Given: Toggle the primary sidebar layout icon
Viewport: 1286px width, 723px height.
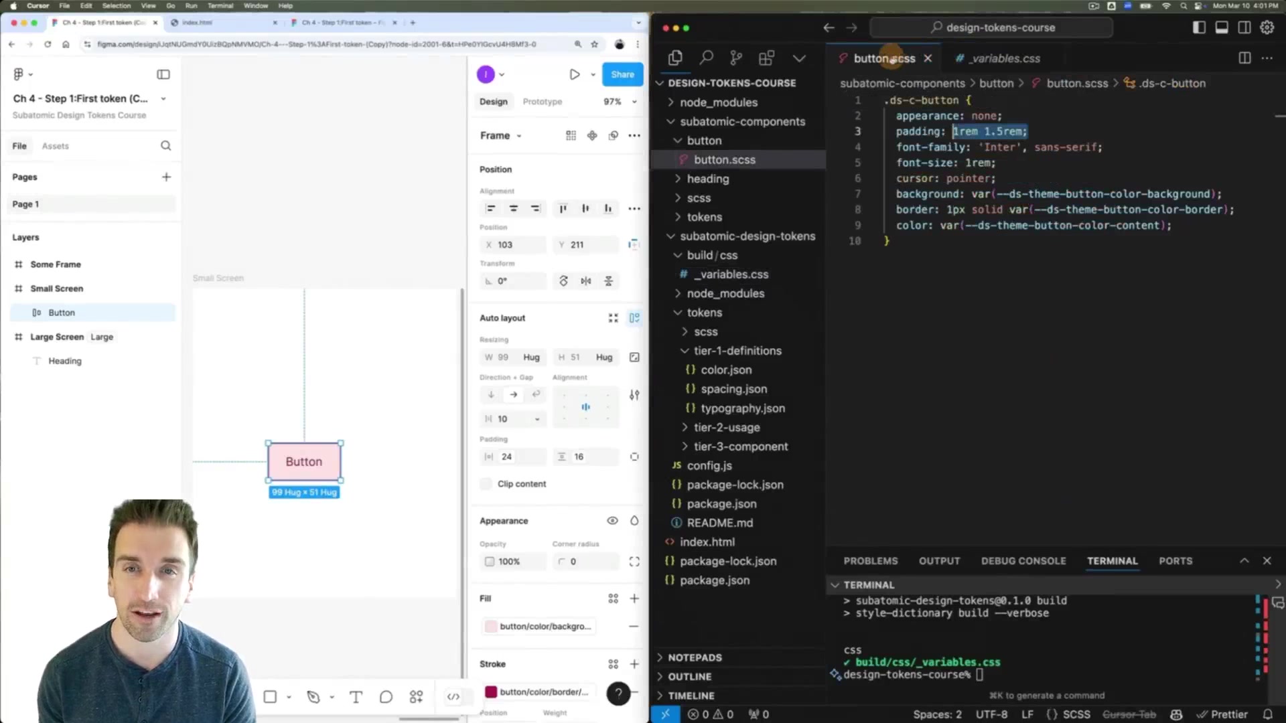Looking at the screenshot, I should 1199,27.
